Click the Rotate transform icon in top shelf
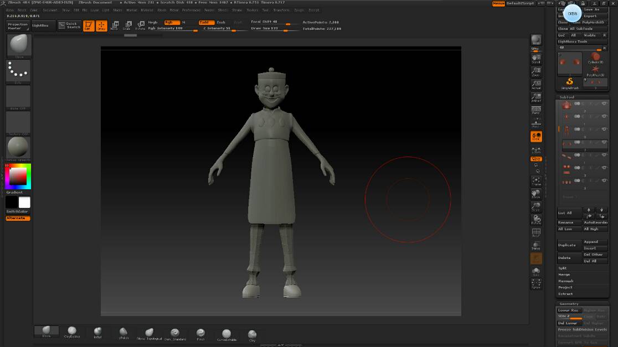 (x=141, y=25)
